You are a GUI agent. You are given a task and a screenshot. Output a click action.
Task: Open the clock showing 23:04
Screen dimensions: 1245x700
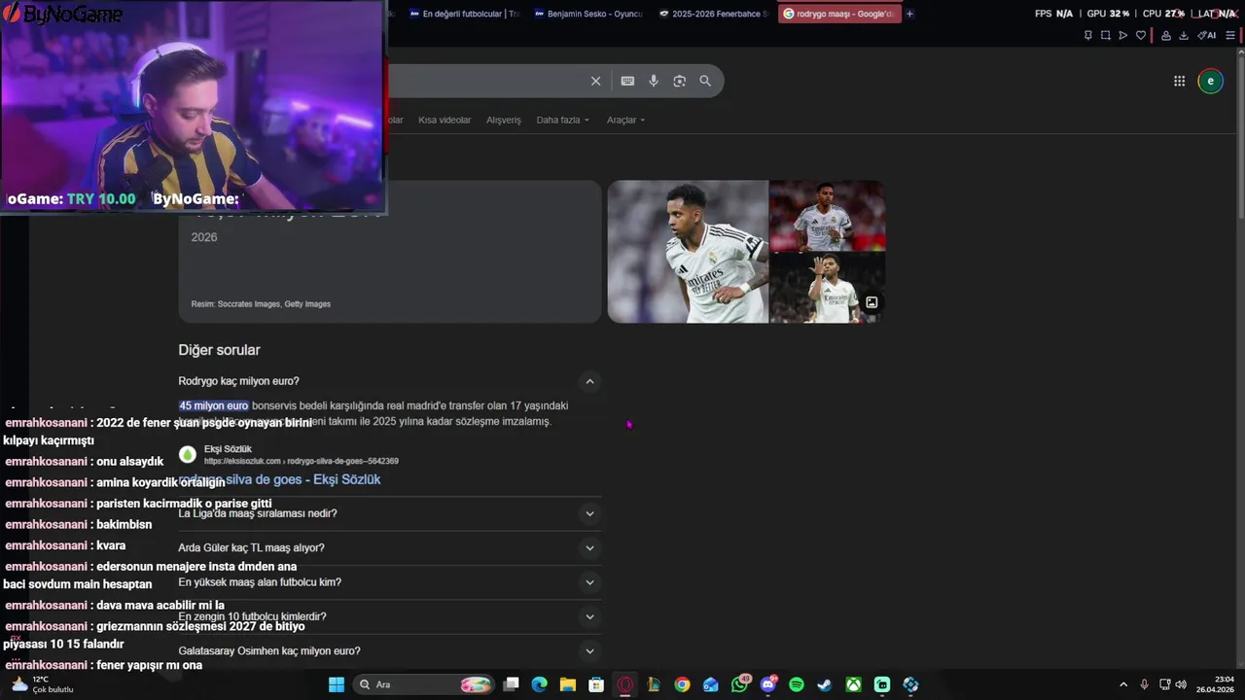1216,684
